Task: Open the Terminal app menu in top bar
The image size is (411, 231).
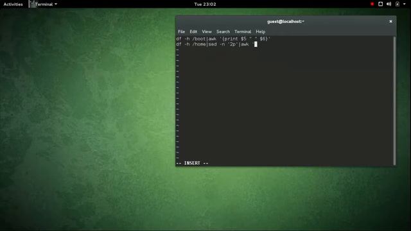Action: [x=44, y=4]
